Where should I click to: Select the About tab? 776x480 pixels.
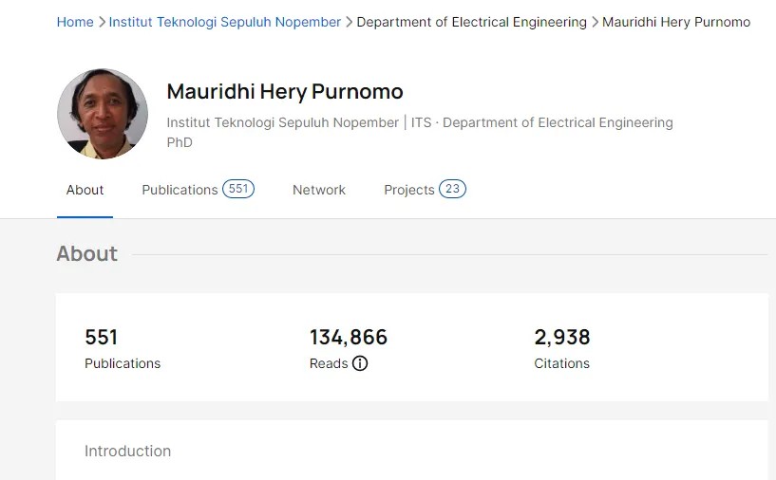click(85, 190)
